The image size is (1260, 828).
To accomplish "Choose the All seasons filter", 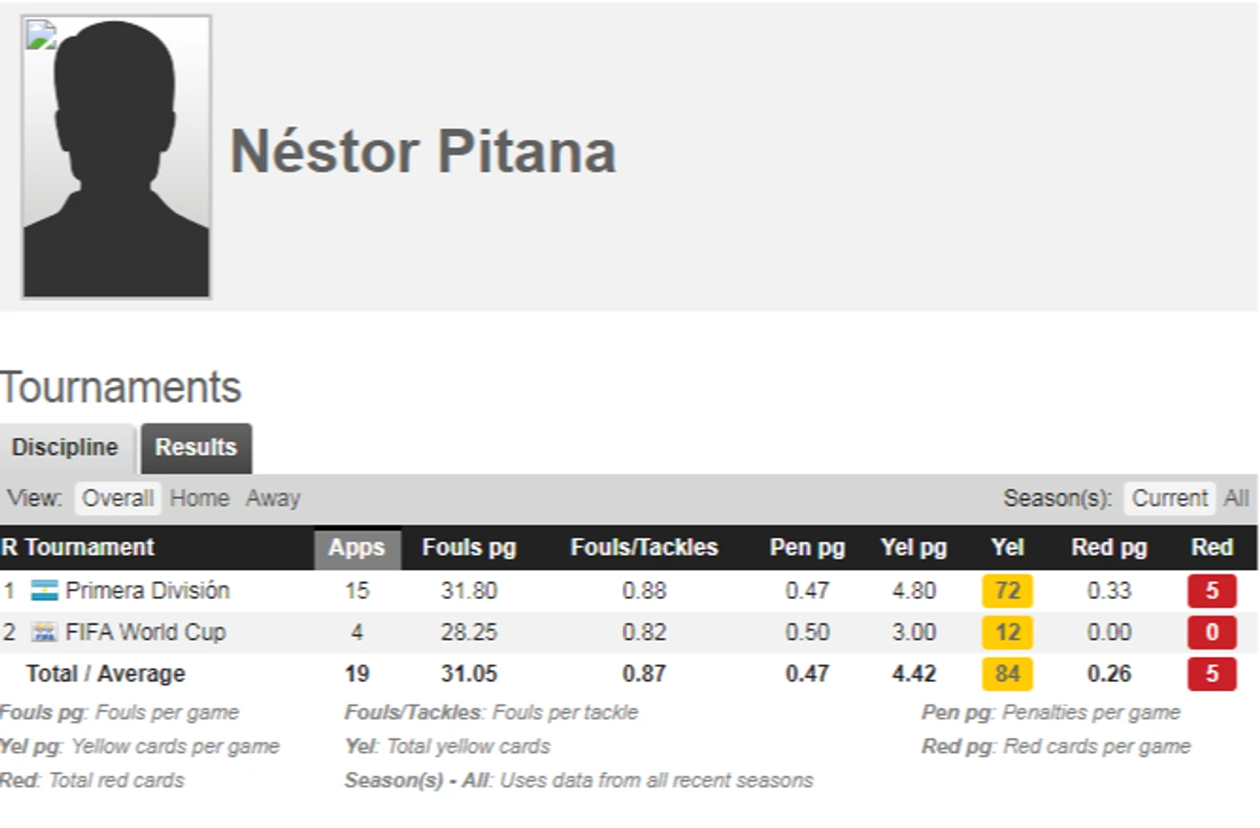I will click(1236, 498).
